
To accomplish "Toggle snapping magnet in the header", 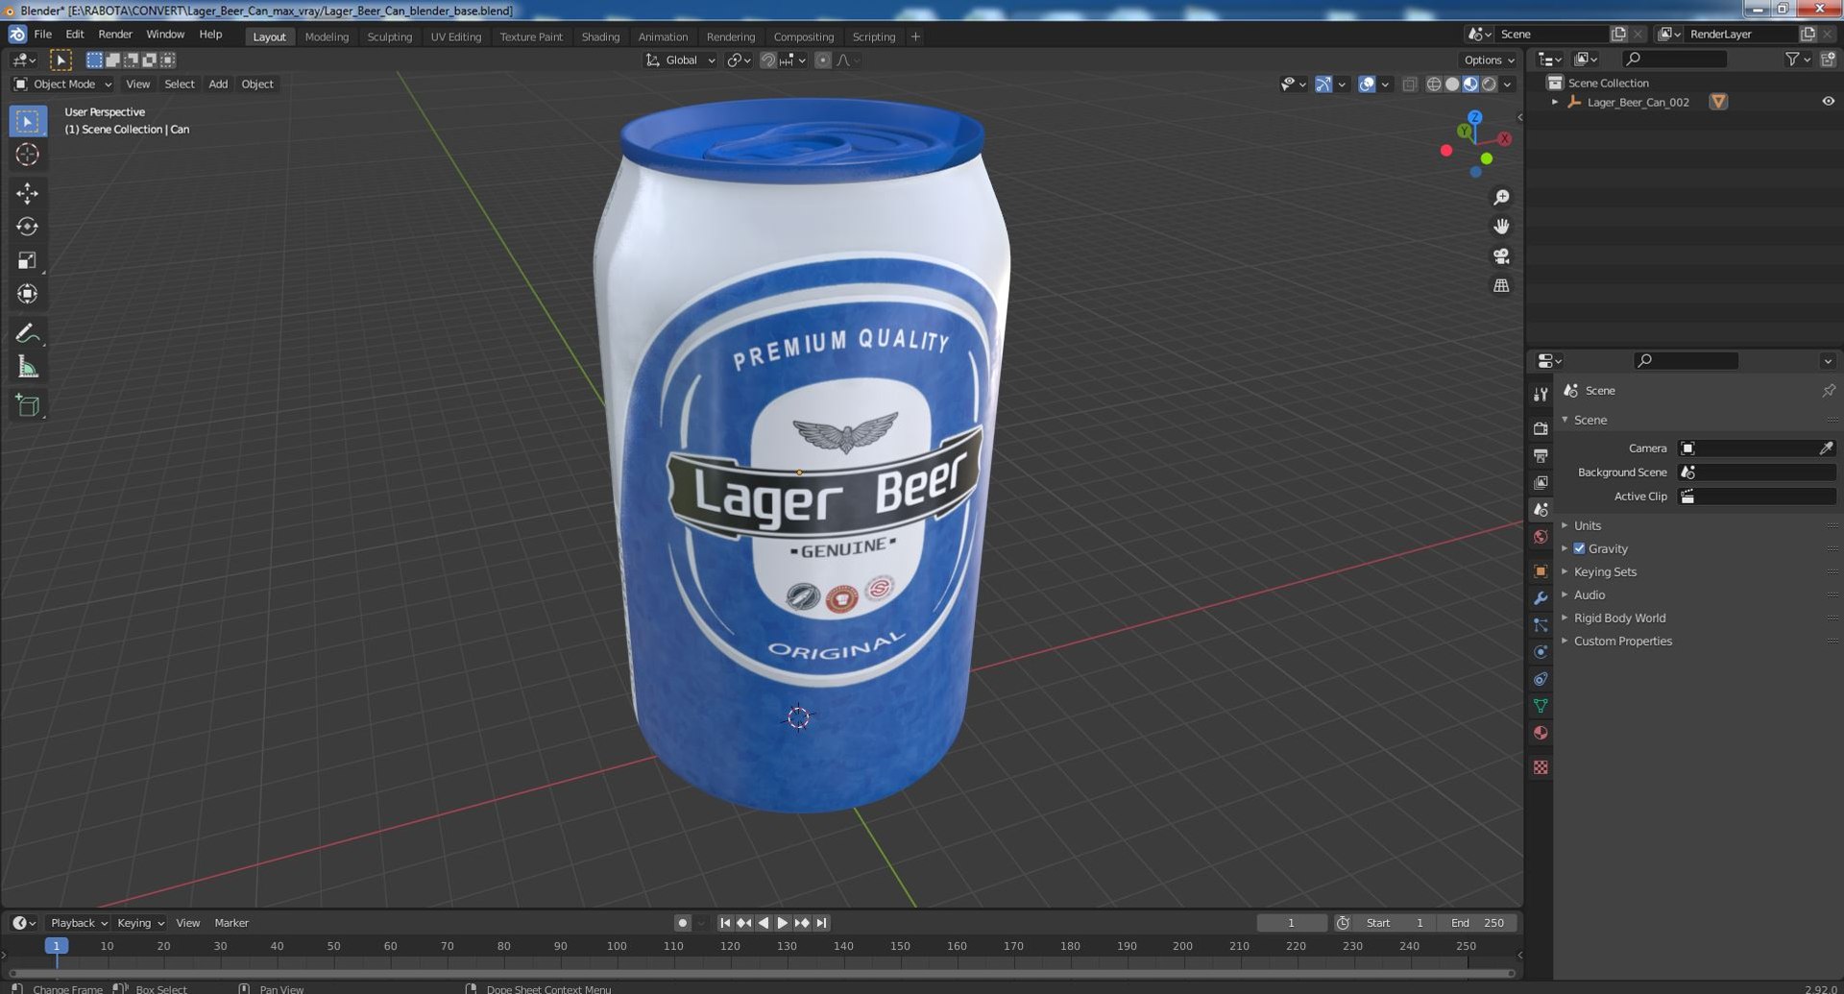I will point(767,61).
